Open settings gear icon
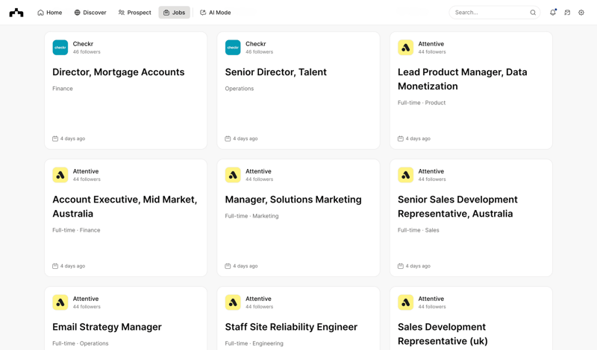This screenshot has height=350, width=597. coord(581,13)
